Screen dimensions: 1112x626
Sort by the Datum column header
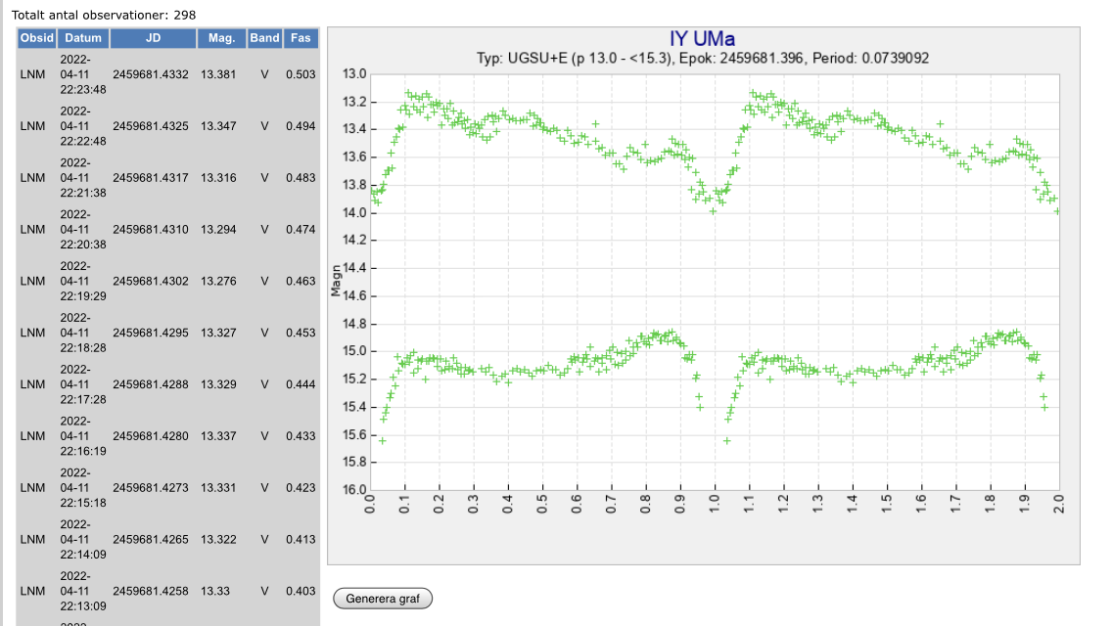[83, 38]
